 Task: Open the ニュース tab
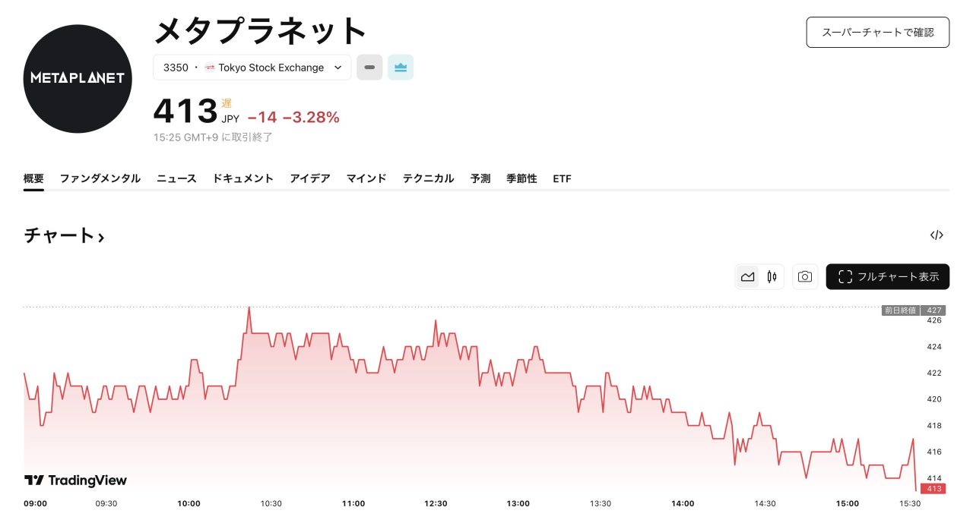[176, 178]
